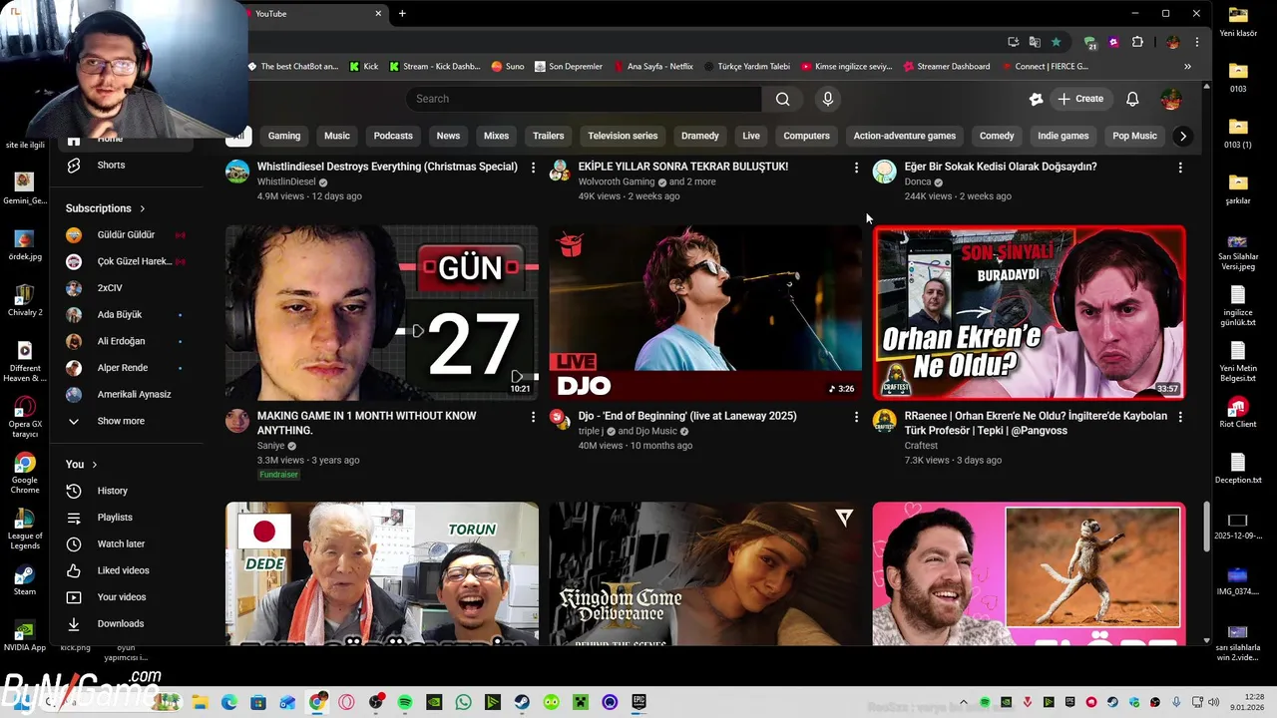Select the Indie games chip
Image resolution: width=1277 pixels, height=718 pixels.
coord(1063,136)
